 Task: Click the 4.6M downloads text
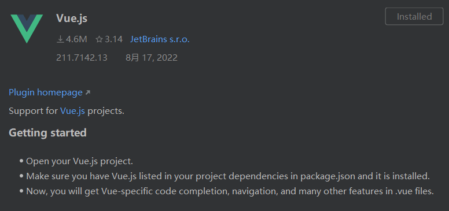76,39
